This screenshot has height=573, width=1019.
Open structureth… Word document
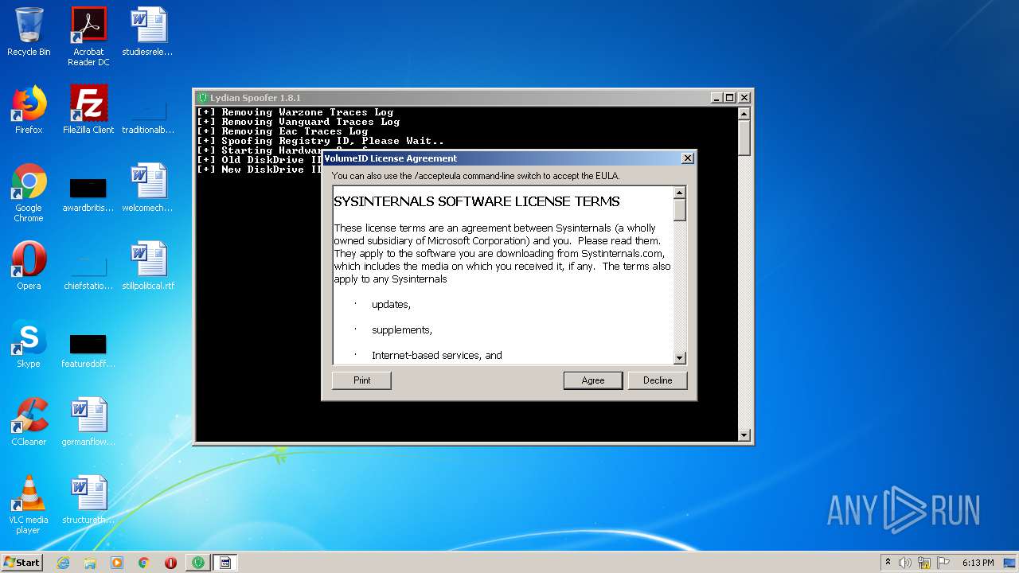88,500
